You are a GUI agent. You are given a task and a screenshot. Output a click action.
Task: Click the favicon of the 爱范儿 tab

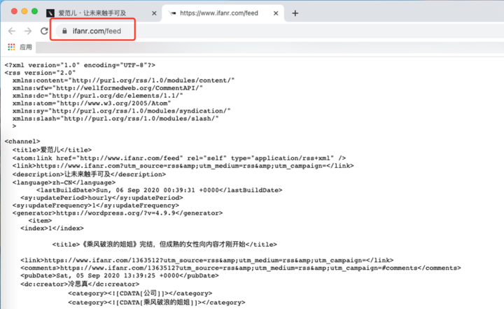50,13
